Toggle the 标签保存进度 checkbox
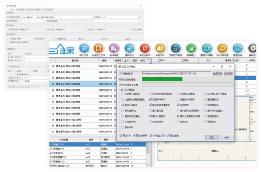 121,79
